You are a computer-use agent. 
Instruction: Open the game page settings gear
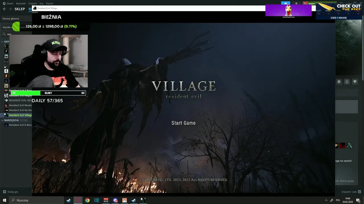coord(339,82)
